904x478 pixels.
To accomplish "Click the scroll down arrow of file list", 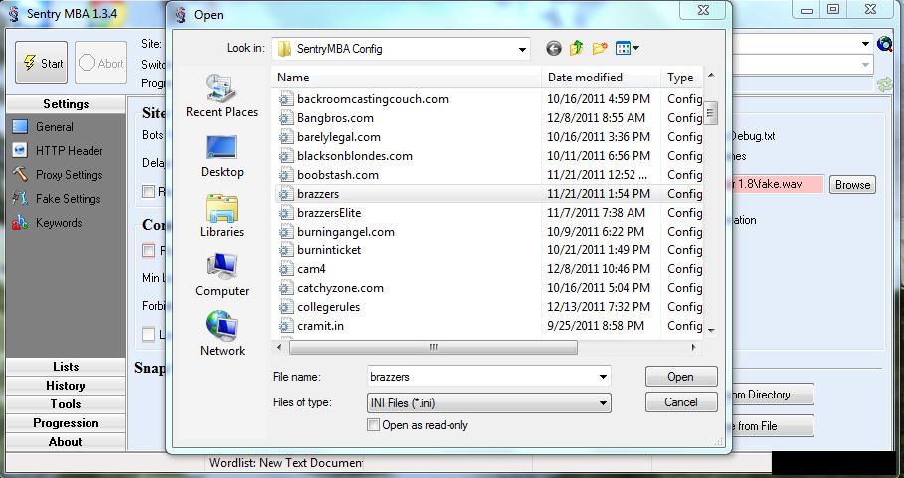I will pyautogui.click(x=711, y=330).
